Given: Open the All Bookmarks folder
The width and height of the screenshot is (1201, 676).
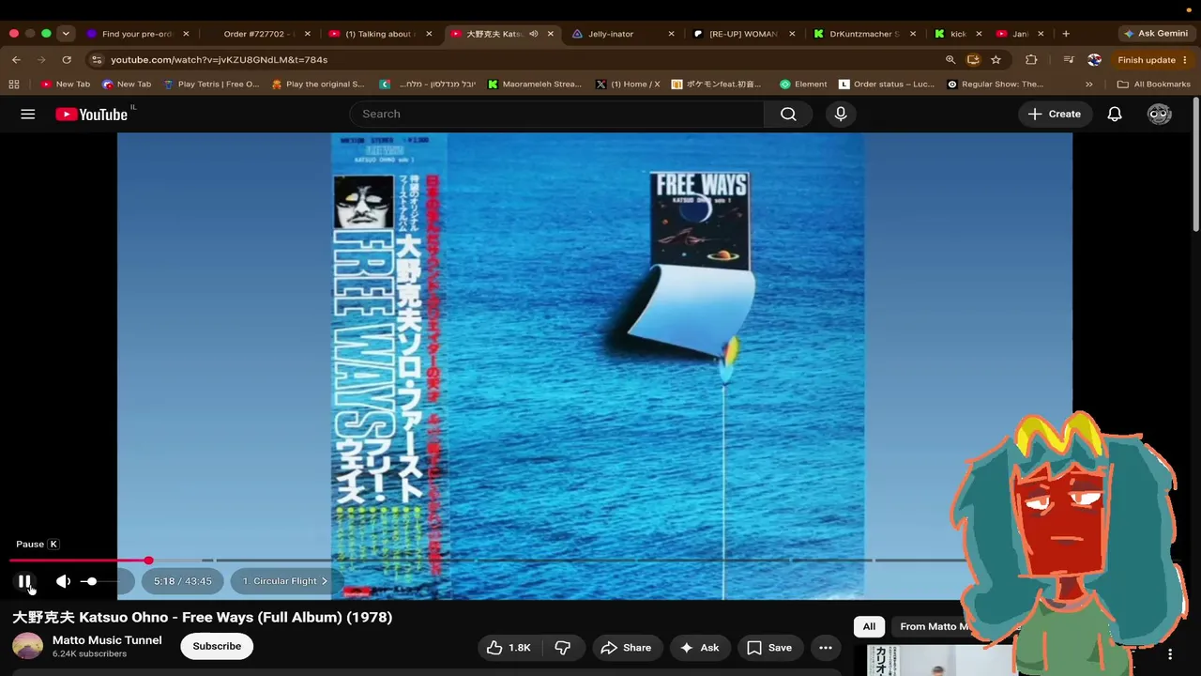Looking at the screenshot, I should click(x=1153, y=84).
